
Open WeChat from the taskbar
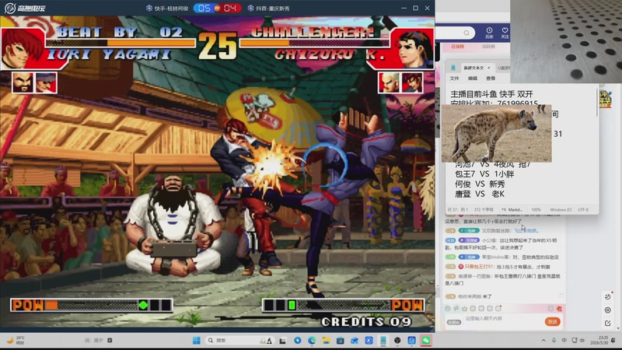(x=426, y=341)
